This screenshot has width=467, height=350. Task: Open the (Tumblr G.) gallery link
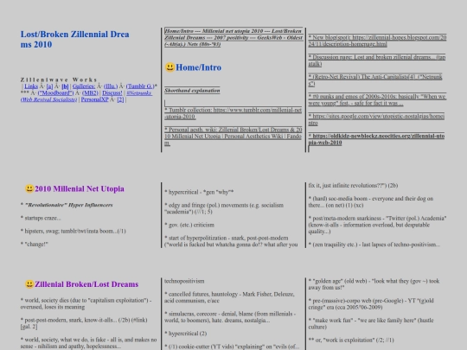140,86
